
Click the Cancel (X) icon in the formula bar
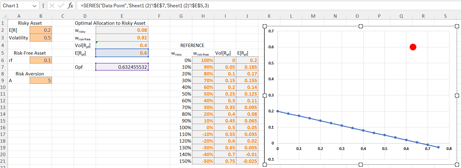coord(53,6)
